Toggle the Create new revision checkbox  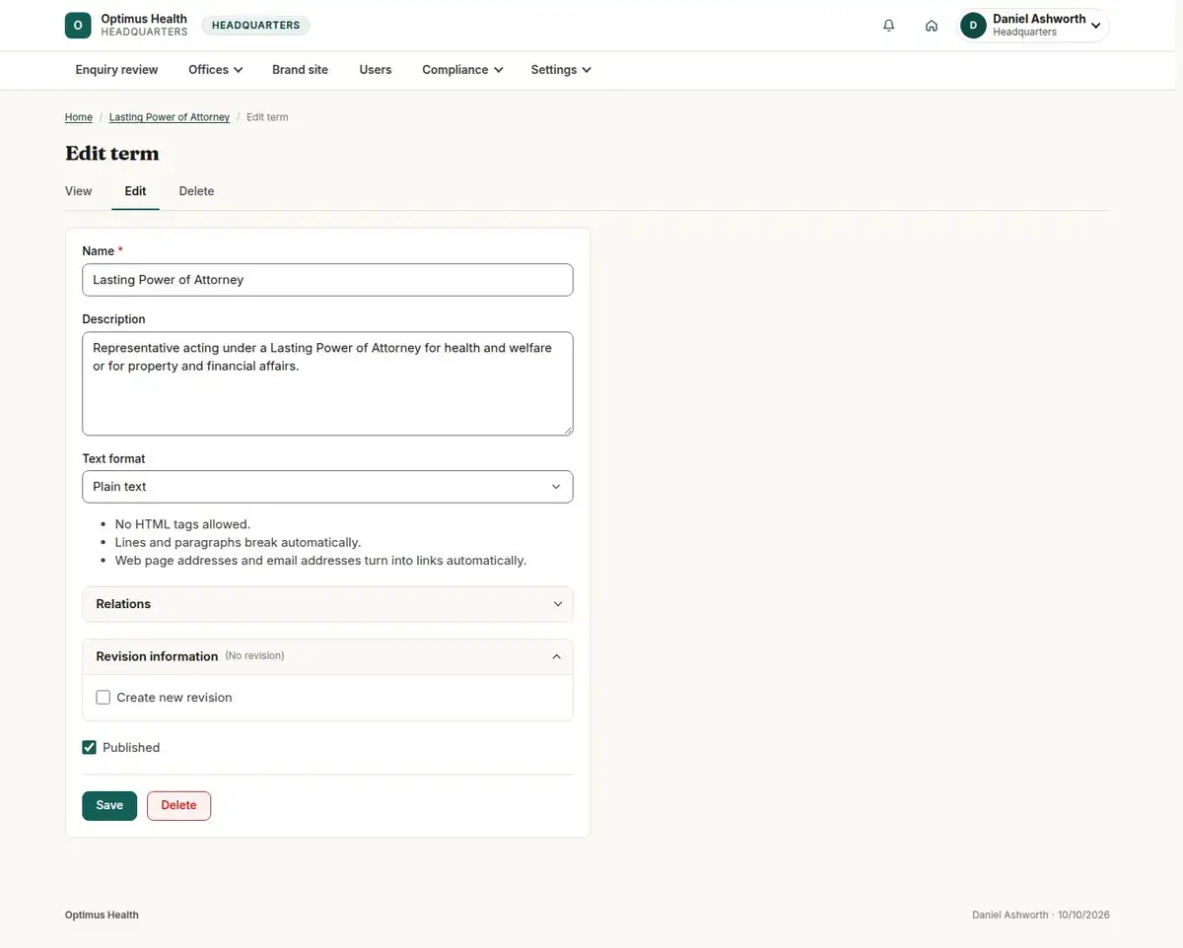click(104, 698)
